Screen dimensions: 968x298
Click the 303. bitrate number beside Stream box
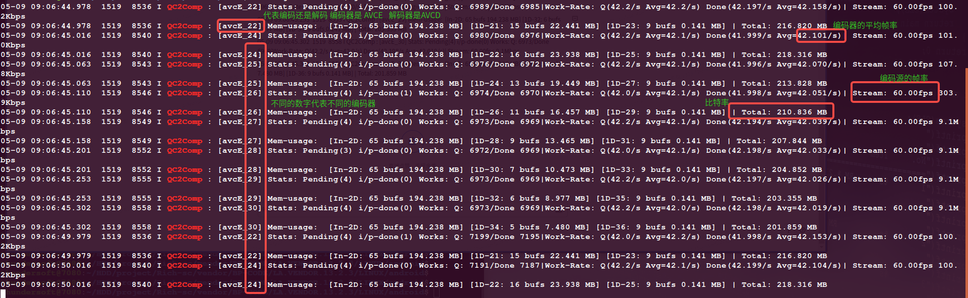947,93
